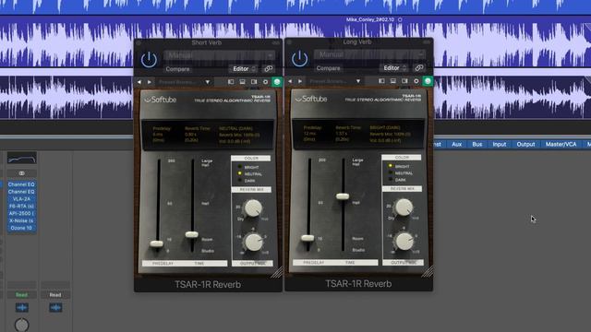591x332 pixels.
Task: Select the Output mixer filter tab
Action: [525, 144]
